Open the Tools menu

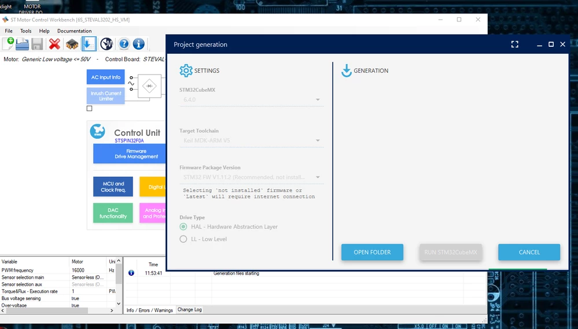point(26,31)
